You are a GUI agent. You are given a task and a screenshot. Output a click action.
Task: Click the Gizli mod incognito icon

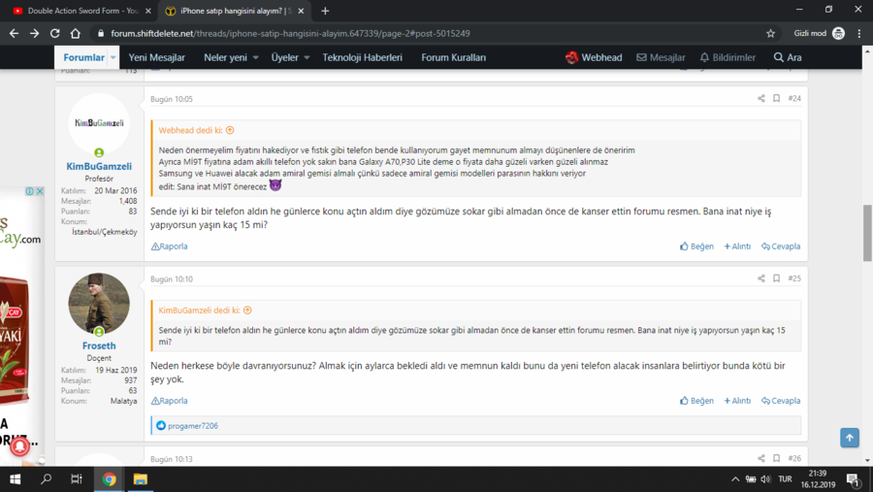coord(838,33)
